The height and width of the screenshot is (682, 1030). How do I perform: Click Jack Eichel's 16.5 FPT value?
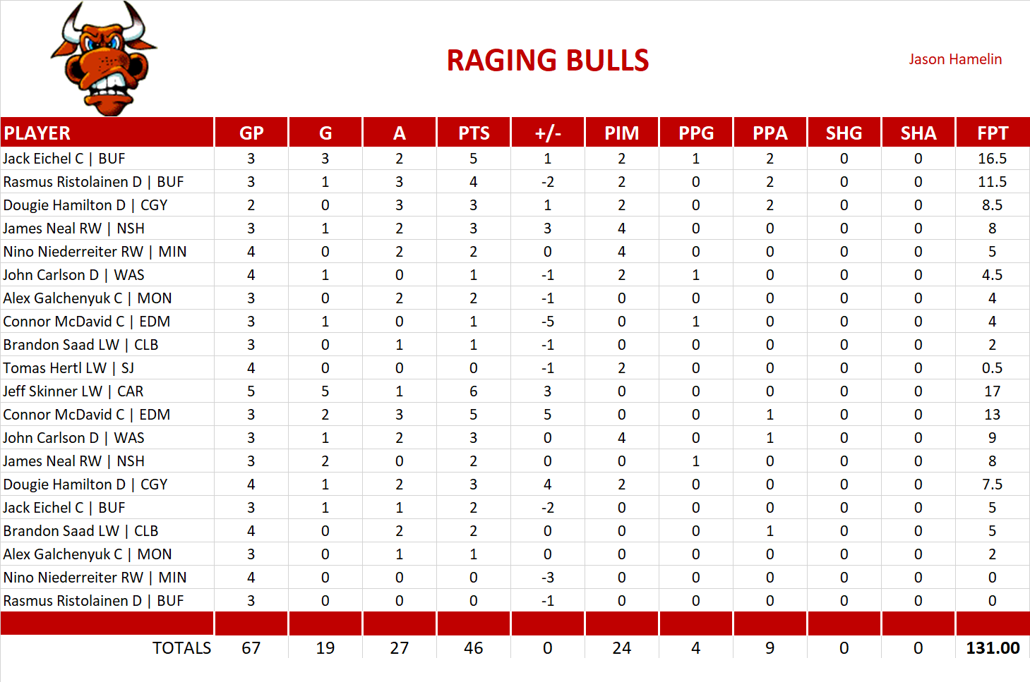coord(992,159)
